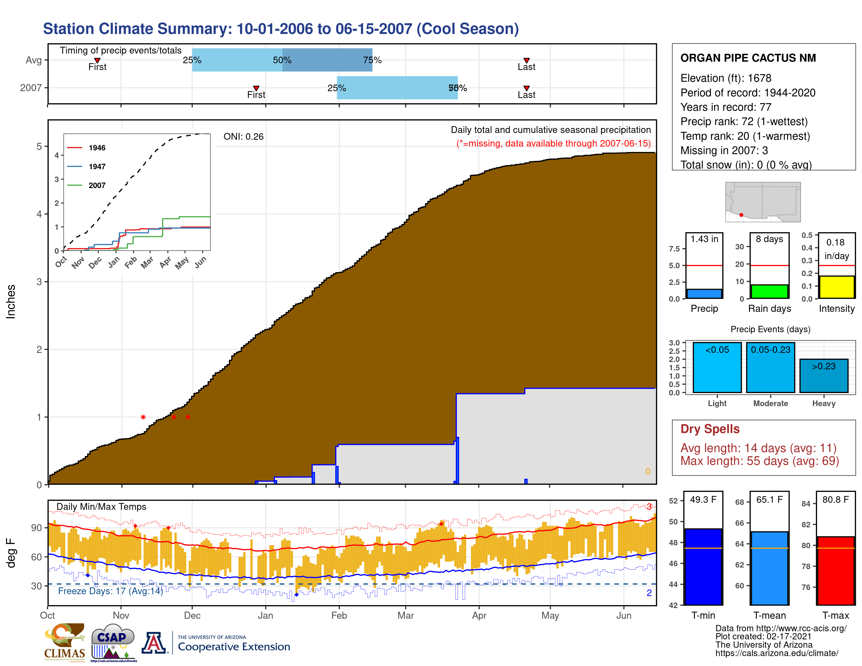Click the blue Precip bar

[x=704, y=294]
